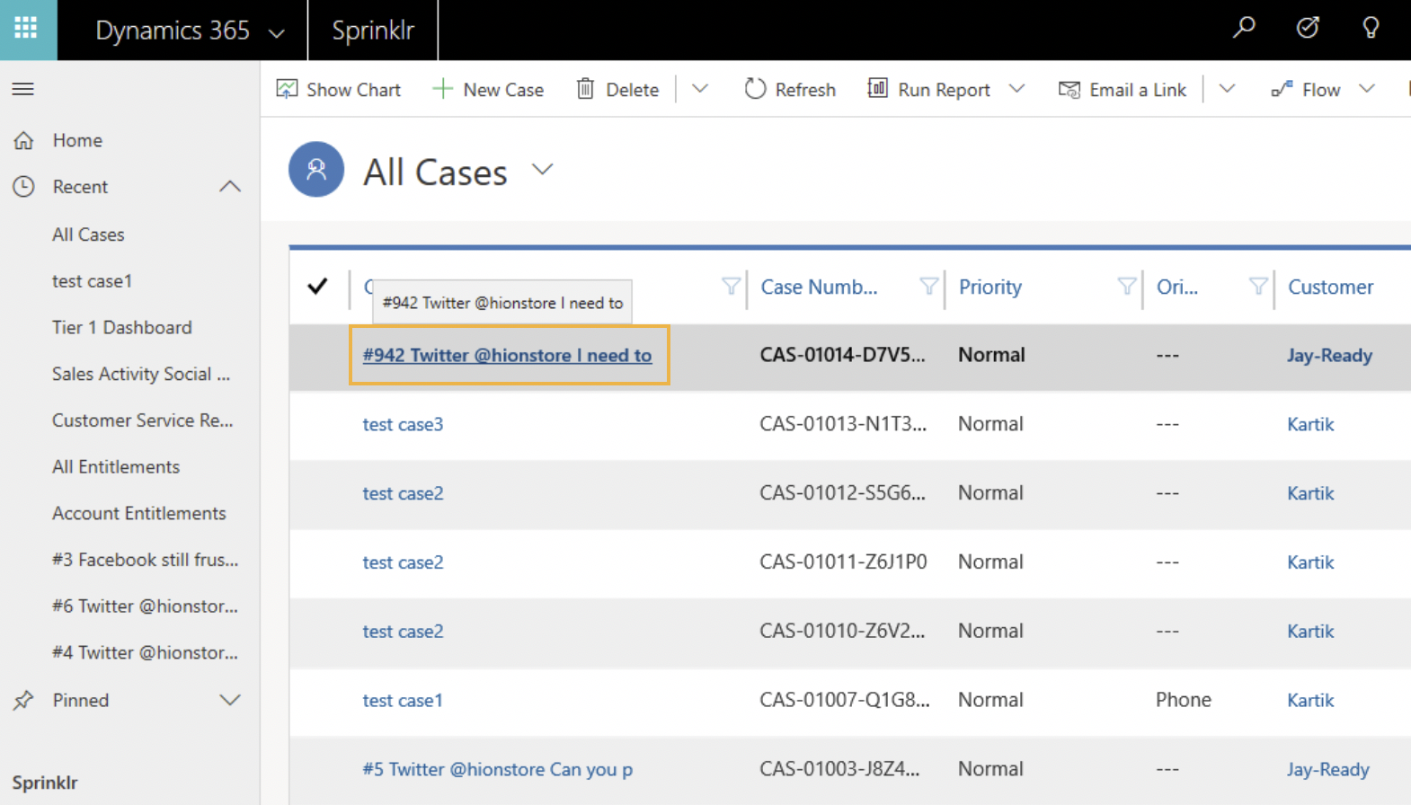This screenshot has width=1411, height=805.
Task: Sort by Priority column header
Action: (x=989, y=287)
